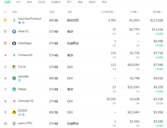Viewport: 167px width, 128px height.
Task: Click Compound's 710 address count
Action: [x=113, y=53]
